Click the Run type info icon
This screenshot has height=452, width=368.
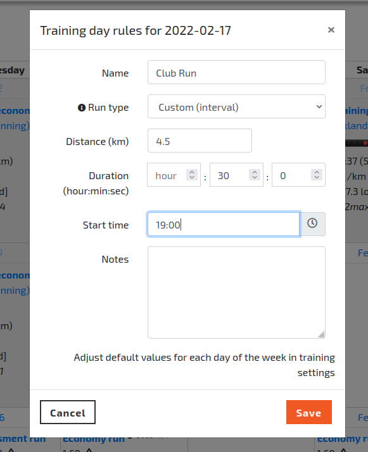(x=82, y=108)
